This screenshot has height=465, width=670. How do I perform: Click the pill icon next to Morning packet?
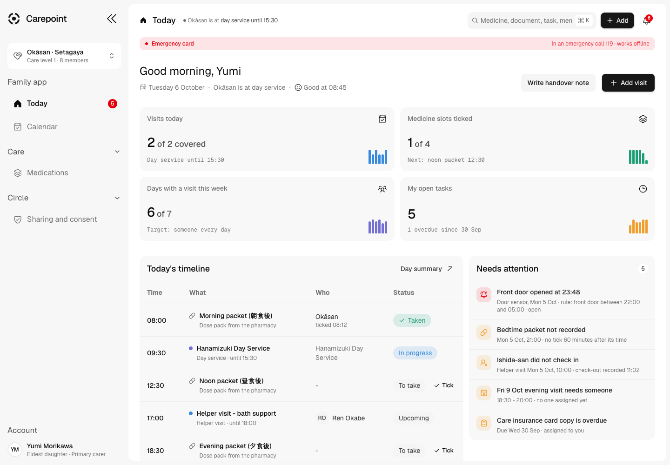tap(192, 316)
